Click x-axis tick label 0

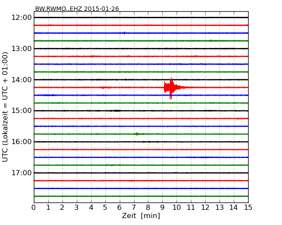[34, 207]
